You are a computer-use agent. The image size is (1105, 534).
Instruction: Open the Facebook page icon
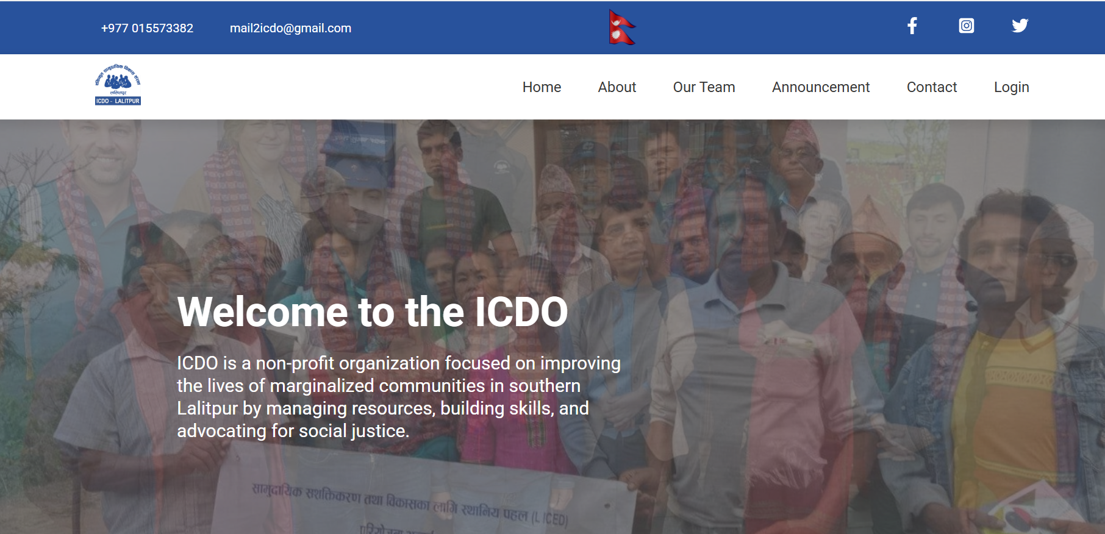(x=912, y=26)
